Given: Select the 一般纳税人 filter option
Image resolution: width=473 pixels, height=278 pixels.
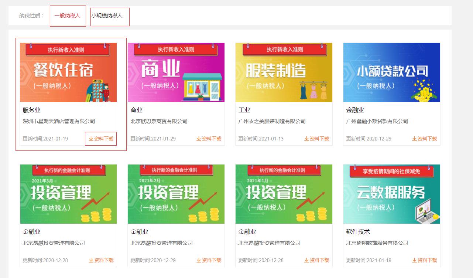Looking at the screenshot, I should 68,16.
